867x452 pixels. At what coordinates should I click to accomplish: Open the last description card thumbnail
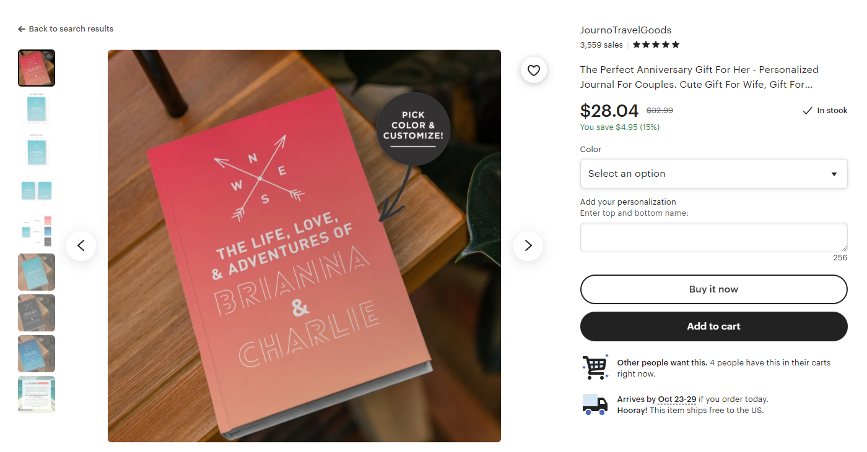(37, 394)
